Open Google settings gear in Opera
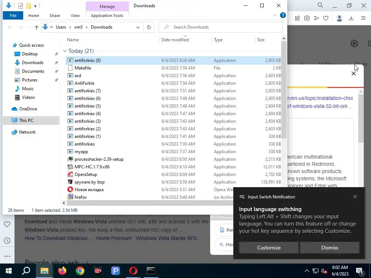371x278 pixels. [x=354, y=43]
